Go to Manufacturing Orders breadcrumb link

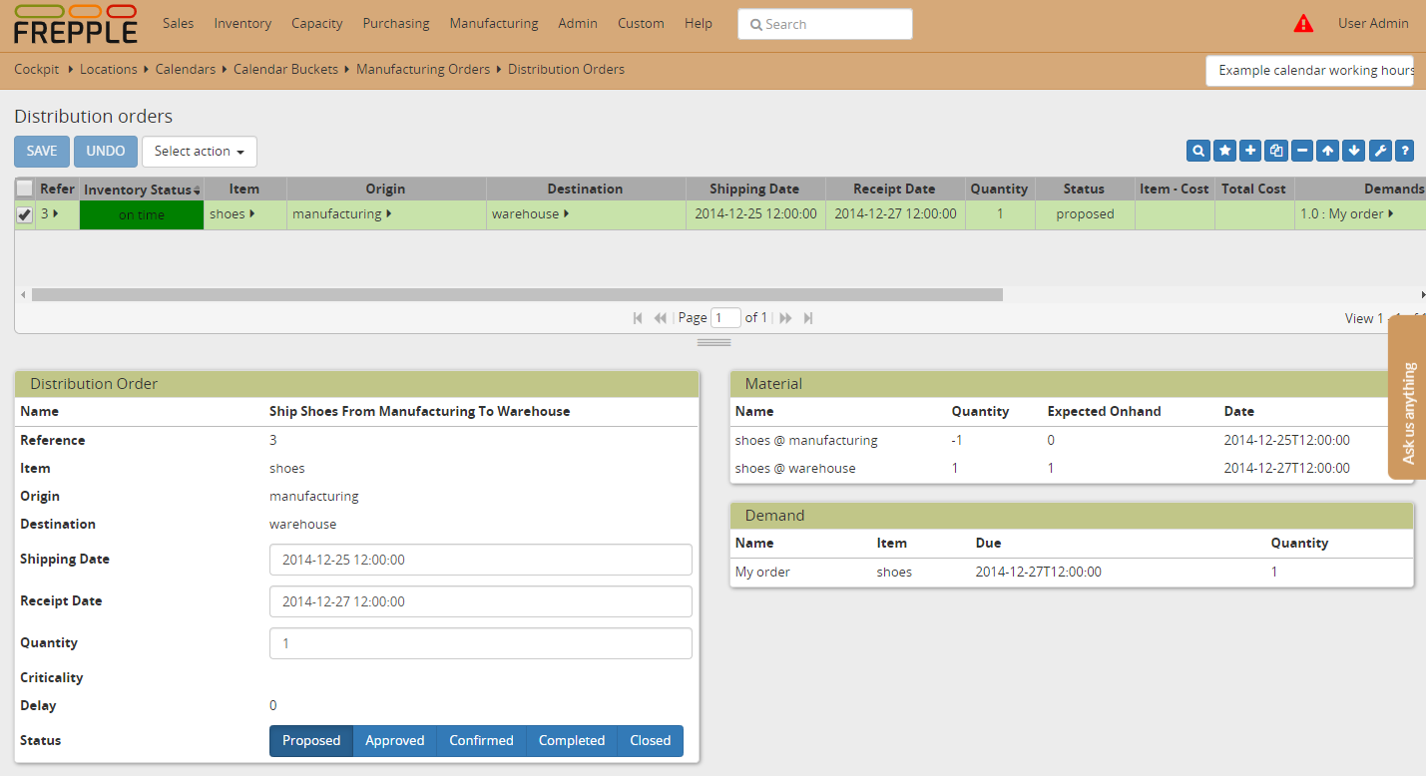(423, 70)
